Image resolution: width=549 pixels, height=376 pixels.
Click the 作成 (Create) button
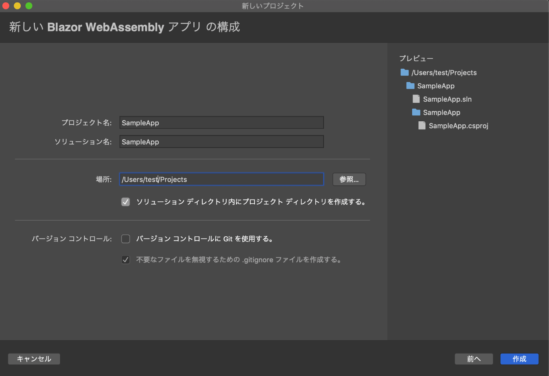[x=519, y=359]
